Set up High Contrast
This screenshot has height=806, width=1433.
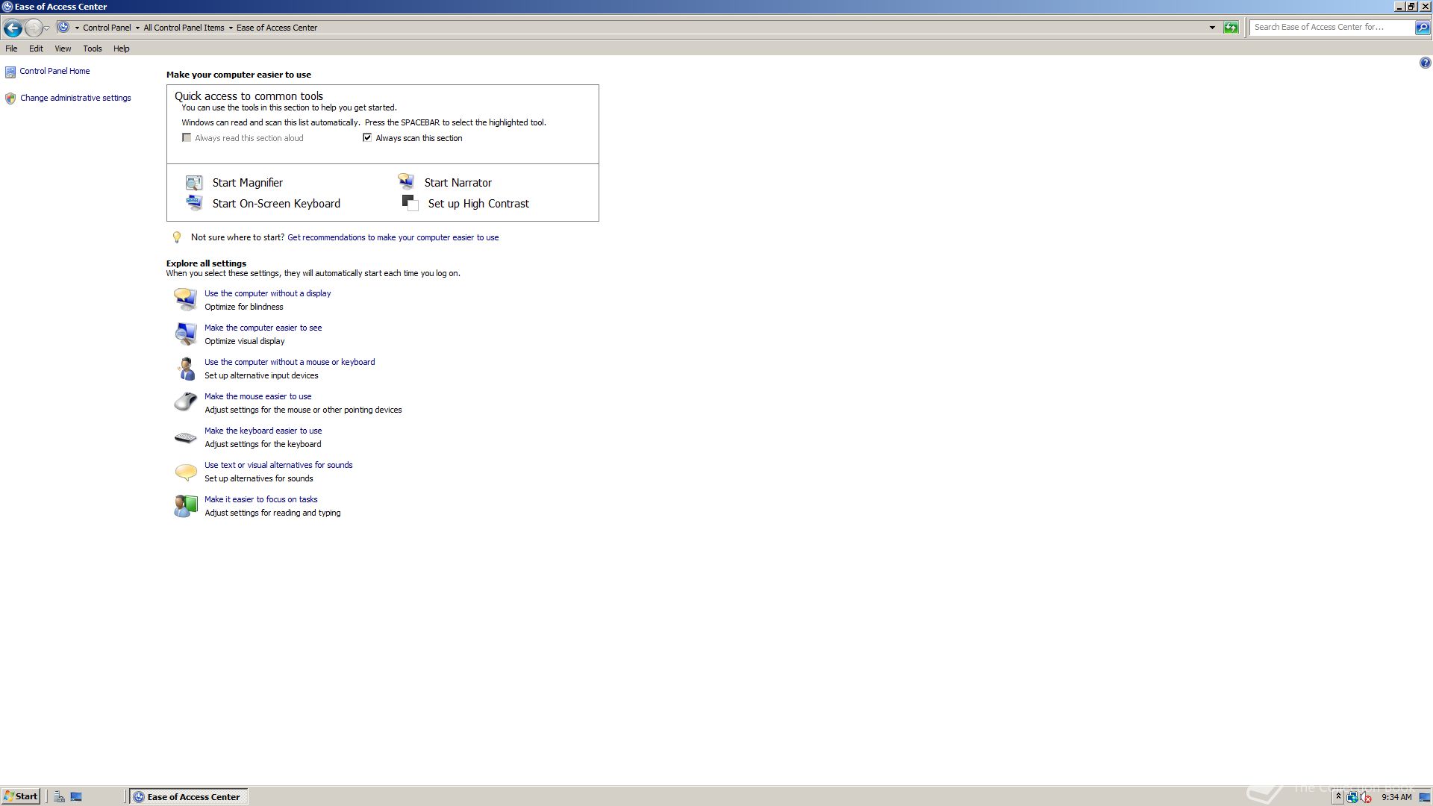coord(478,204)
